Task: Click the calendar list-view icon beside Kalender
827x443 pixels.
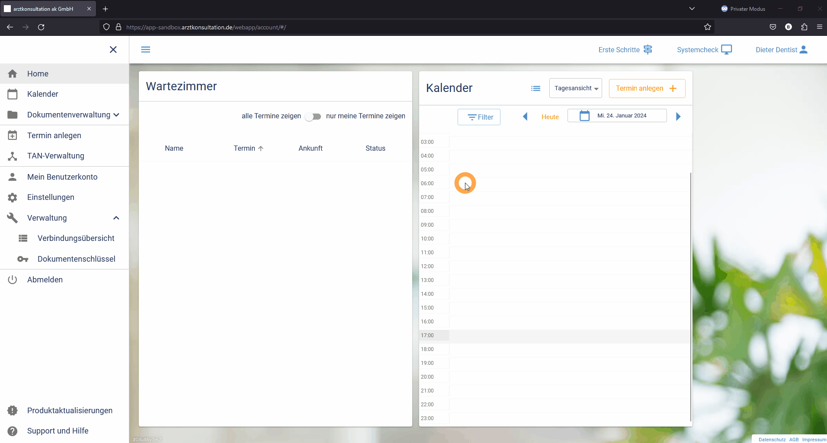Action: pyautogui.click(x=535, y=88)
